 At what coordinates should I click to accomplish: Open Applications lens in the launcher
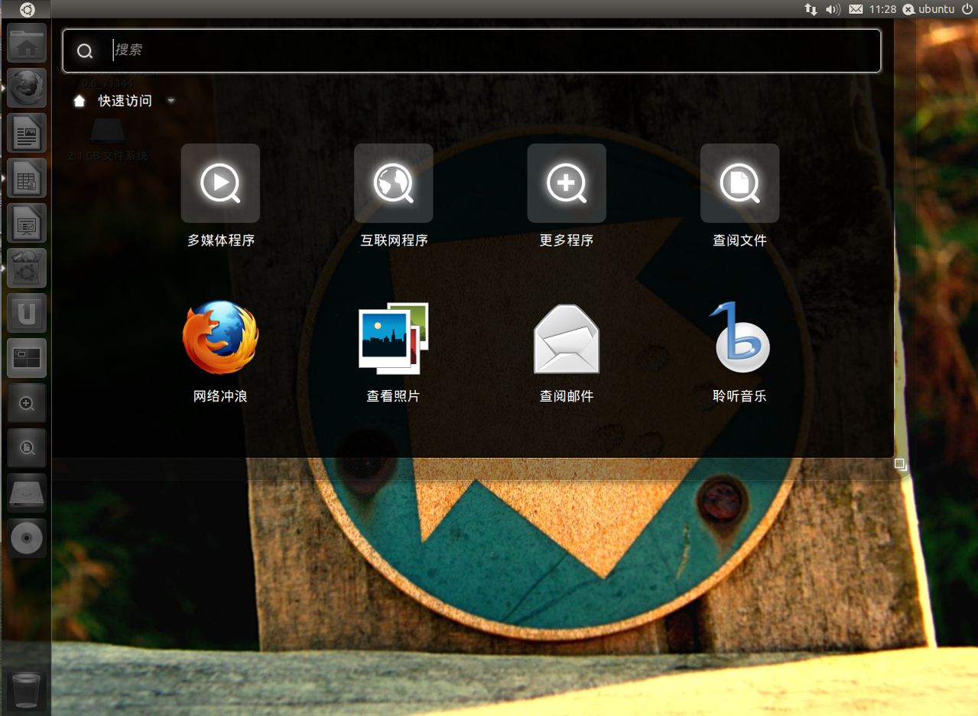(x=27, y=404)
